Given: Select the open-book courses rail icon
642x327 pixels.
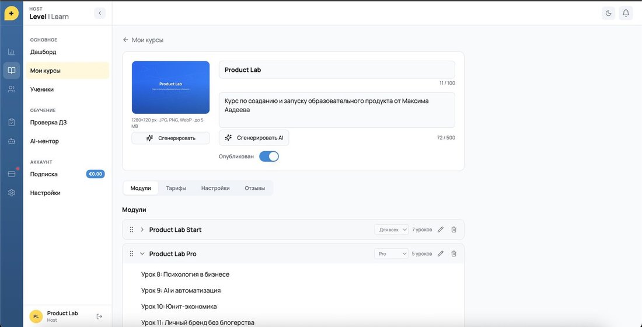Looking at the screenshot, I should [12, 71].
